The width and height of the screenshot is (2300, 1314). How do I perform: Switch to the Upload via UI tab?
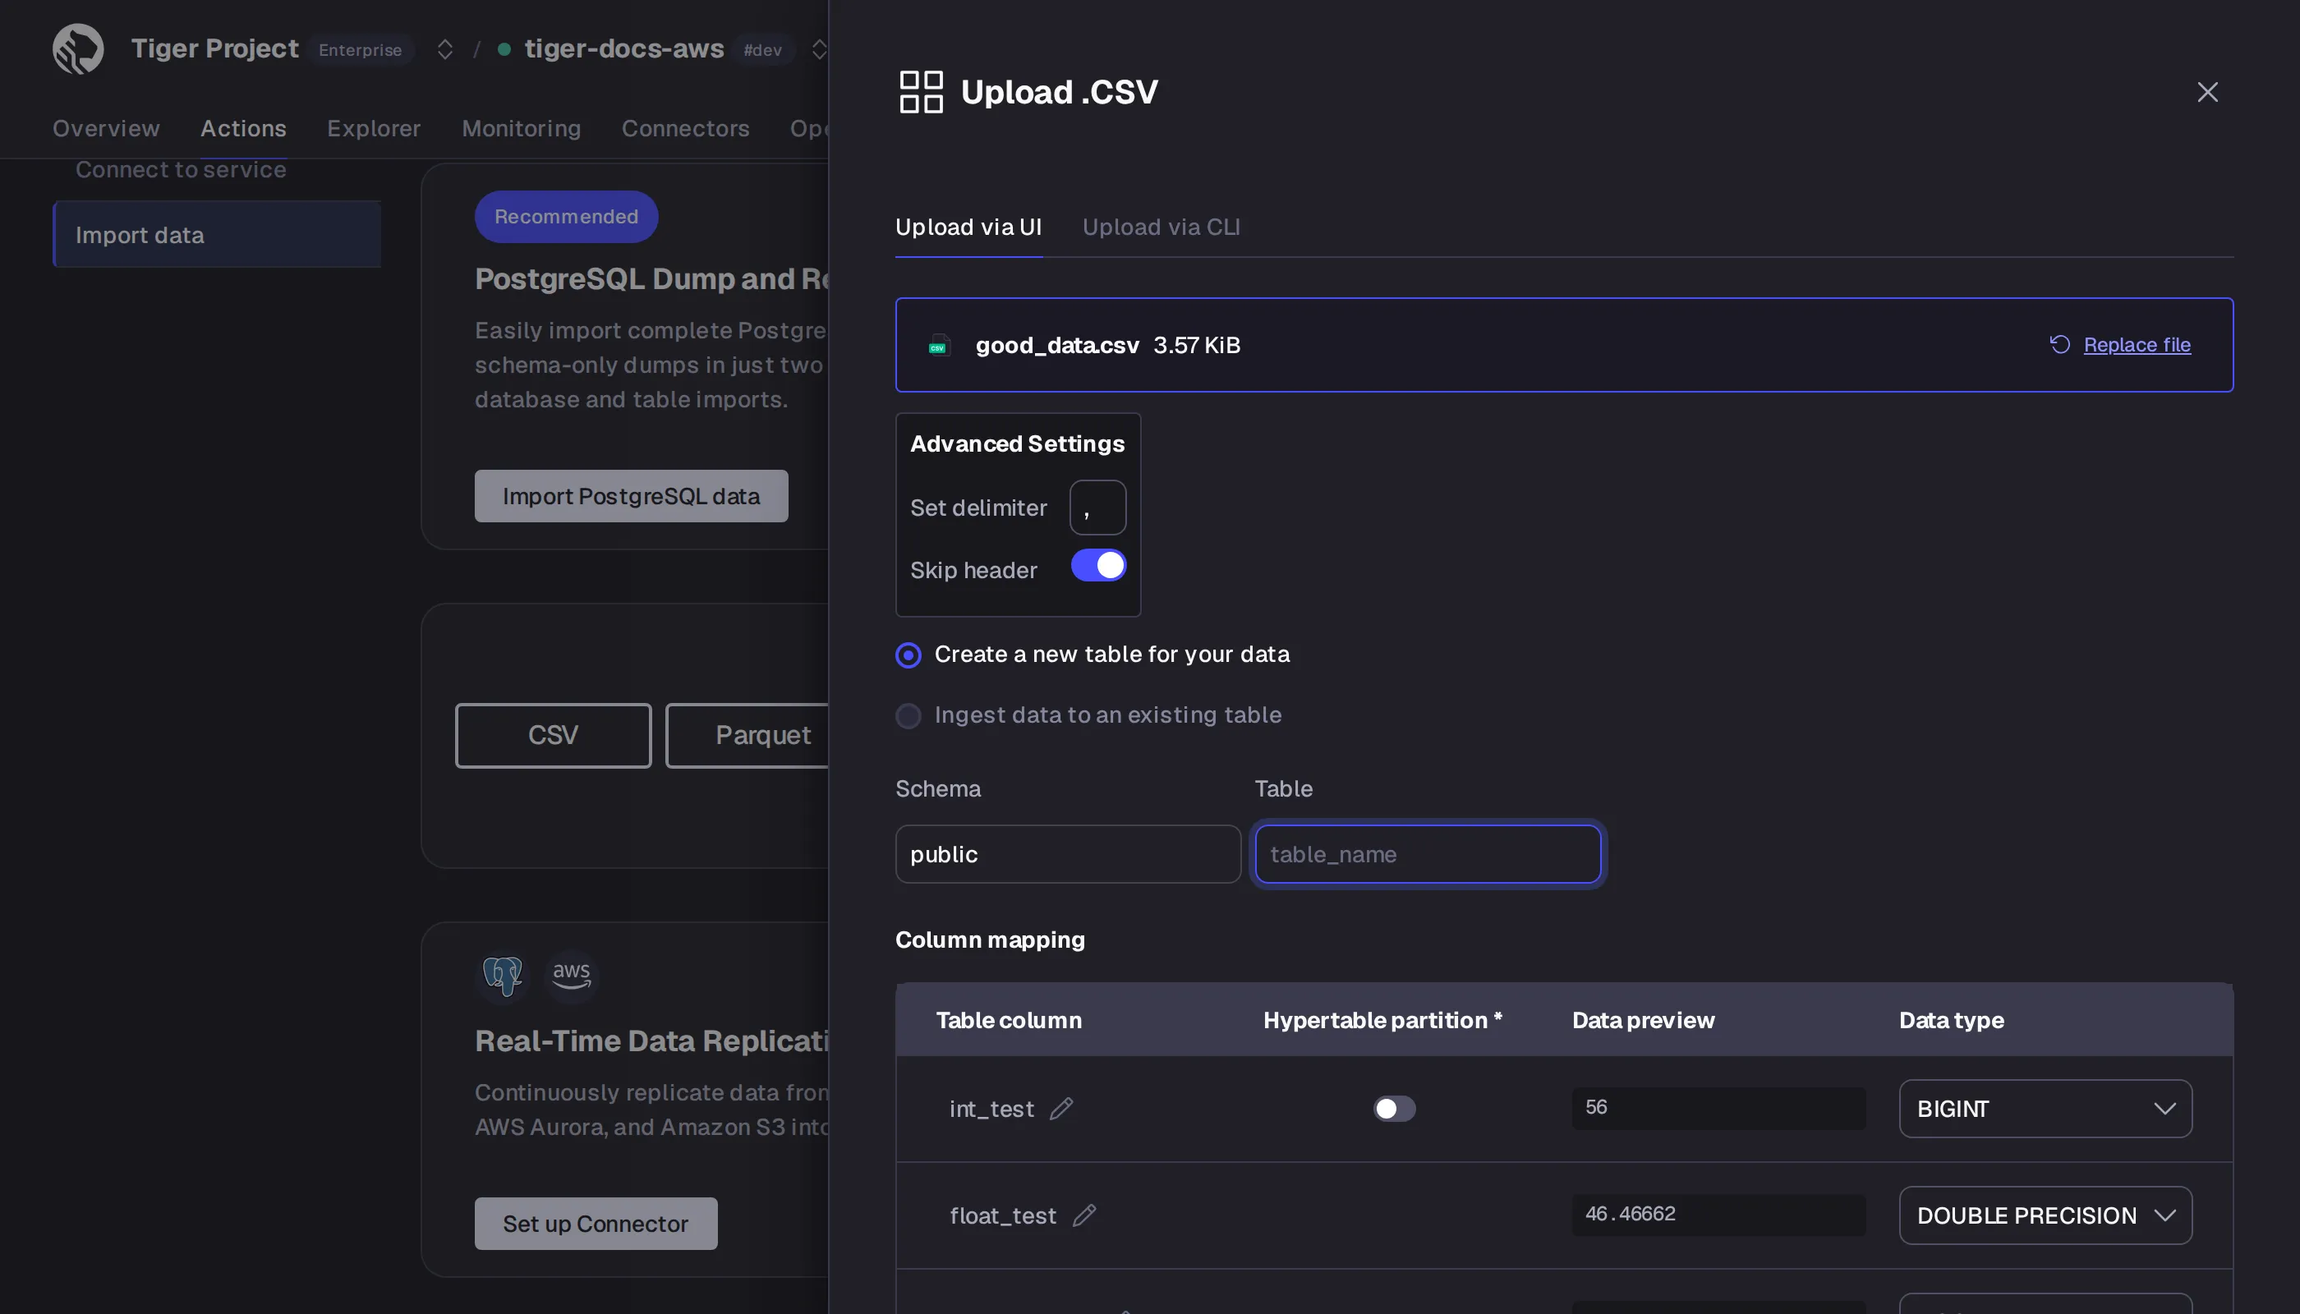(x=968, y=227)
